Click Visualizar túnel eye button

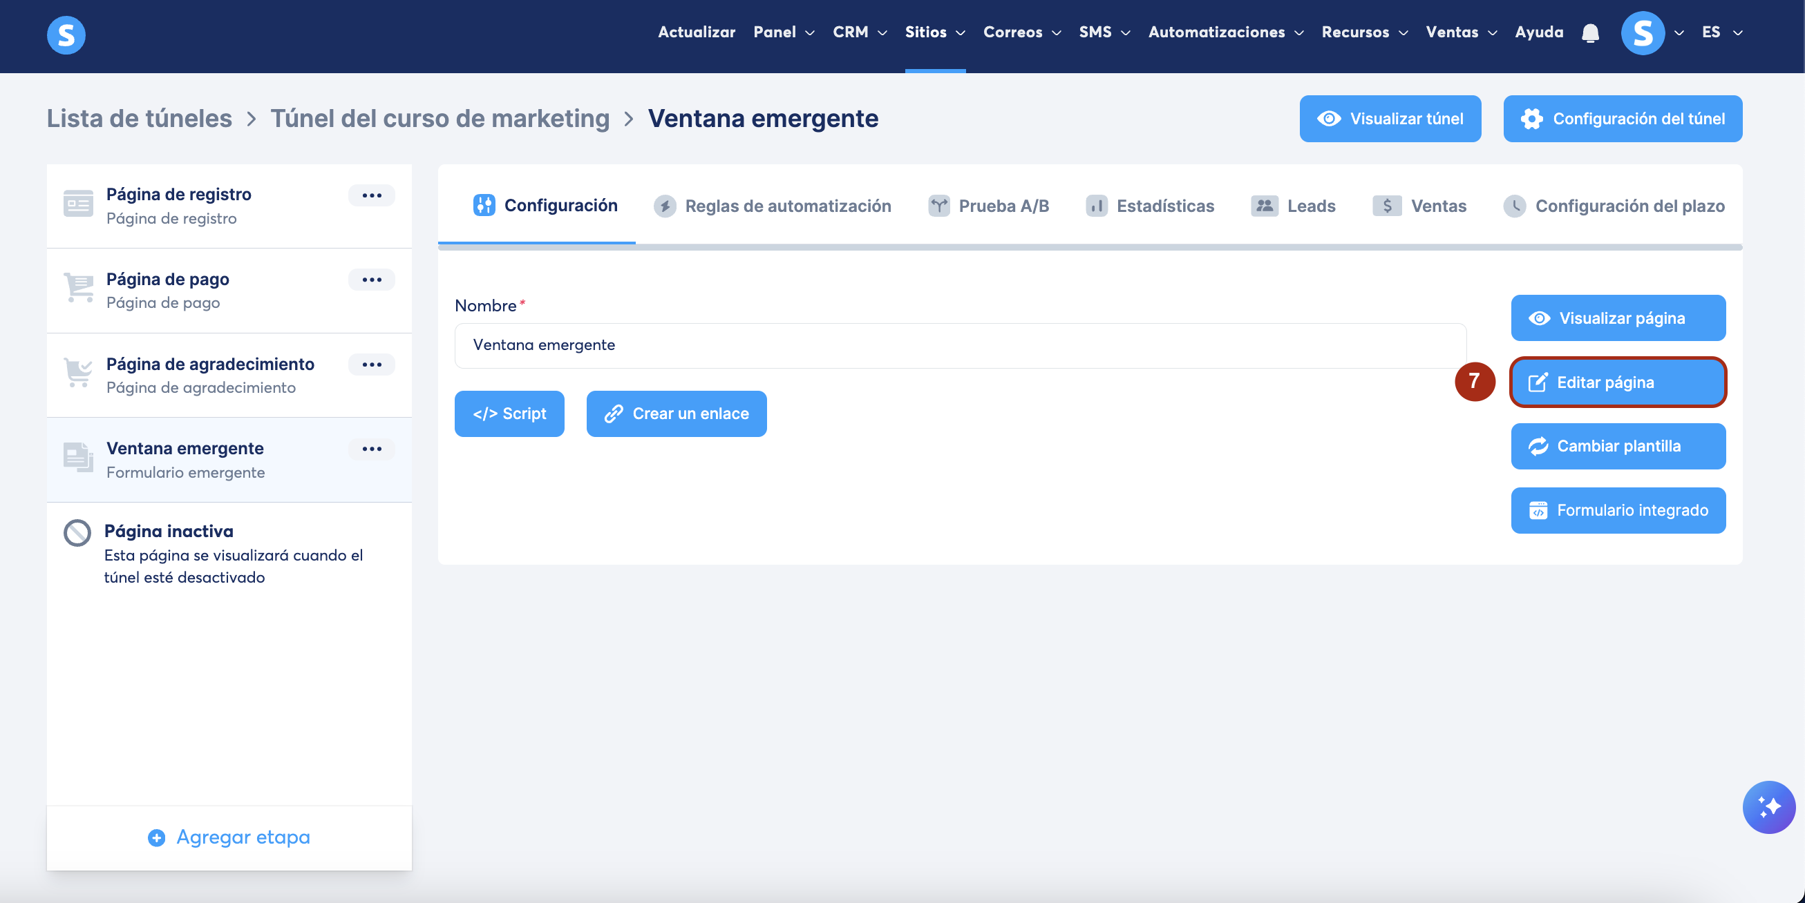coord(1390,119)
